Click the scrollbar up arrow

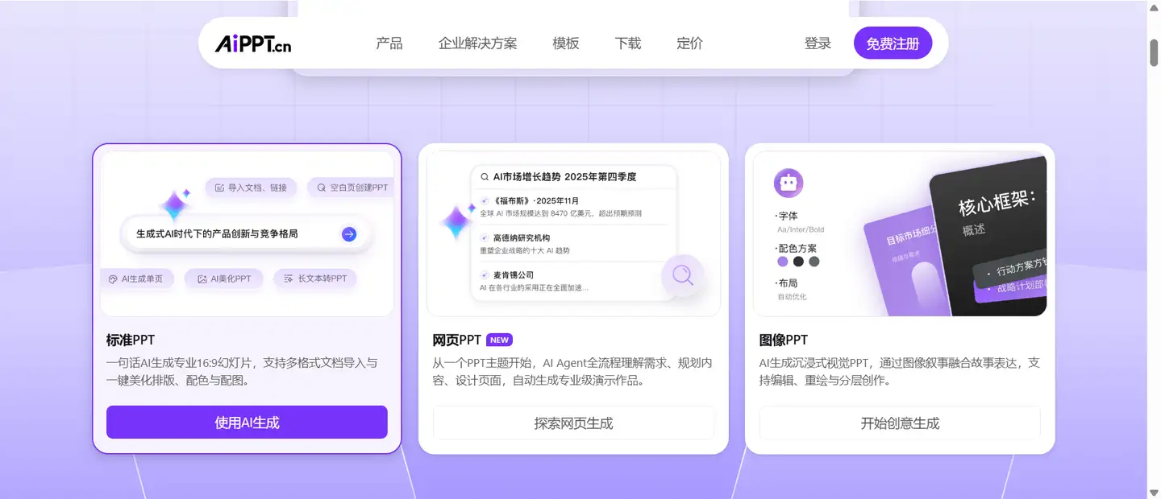[1154, 7]
